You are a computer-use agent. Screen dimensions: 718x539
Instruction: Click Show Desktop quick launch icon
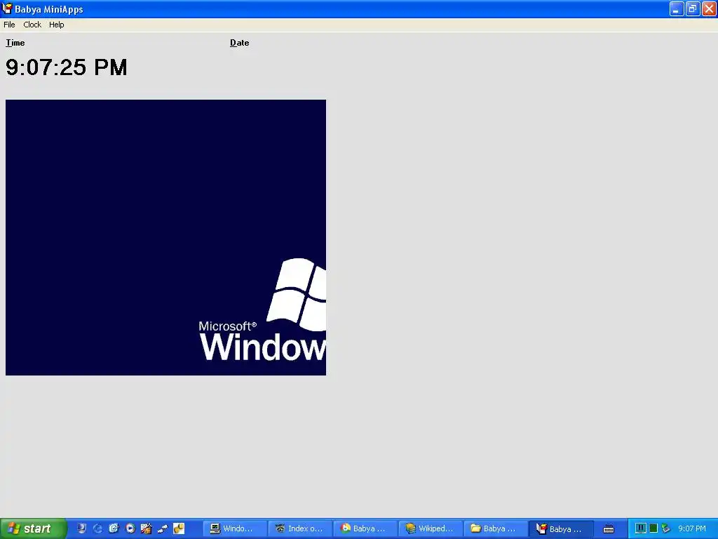[x=81, y=528]
